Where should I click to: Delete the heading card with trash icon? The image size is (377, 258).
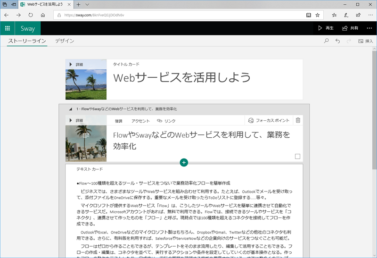click(x=298, y=120)
